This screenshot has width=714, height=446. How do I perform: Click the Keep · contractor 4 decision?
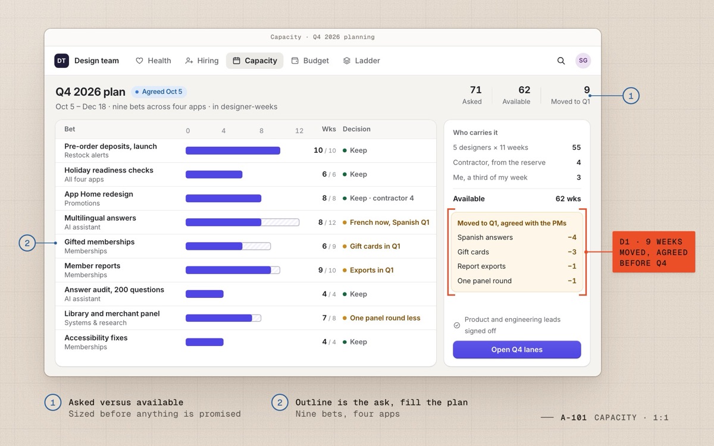(x=378, y=198)
